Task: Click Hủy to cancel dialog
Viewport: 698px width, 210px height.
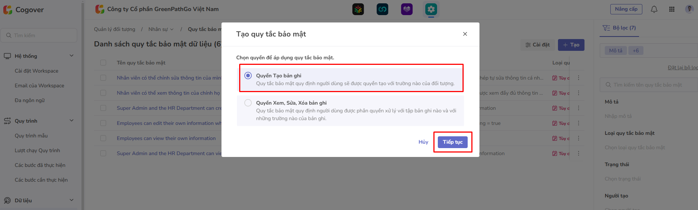Action: click(x=423, y=142)
